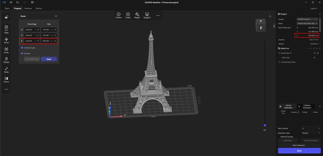Click the Slice button
Image resolution: width=323 pixels, height=156 pixels.
(x=299, y=151)
